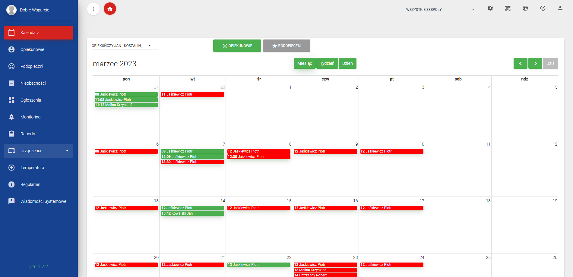This screenshot has height=277, width=573.
Task: Click the Dobre Wsparcie username label
Action: (x=34, y=10)
